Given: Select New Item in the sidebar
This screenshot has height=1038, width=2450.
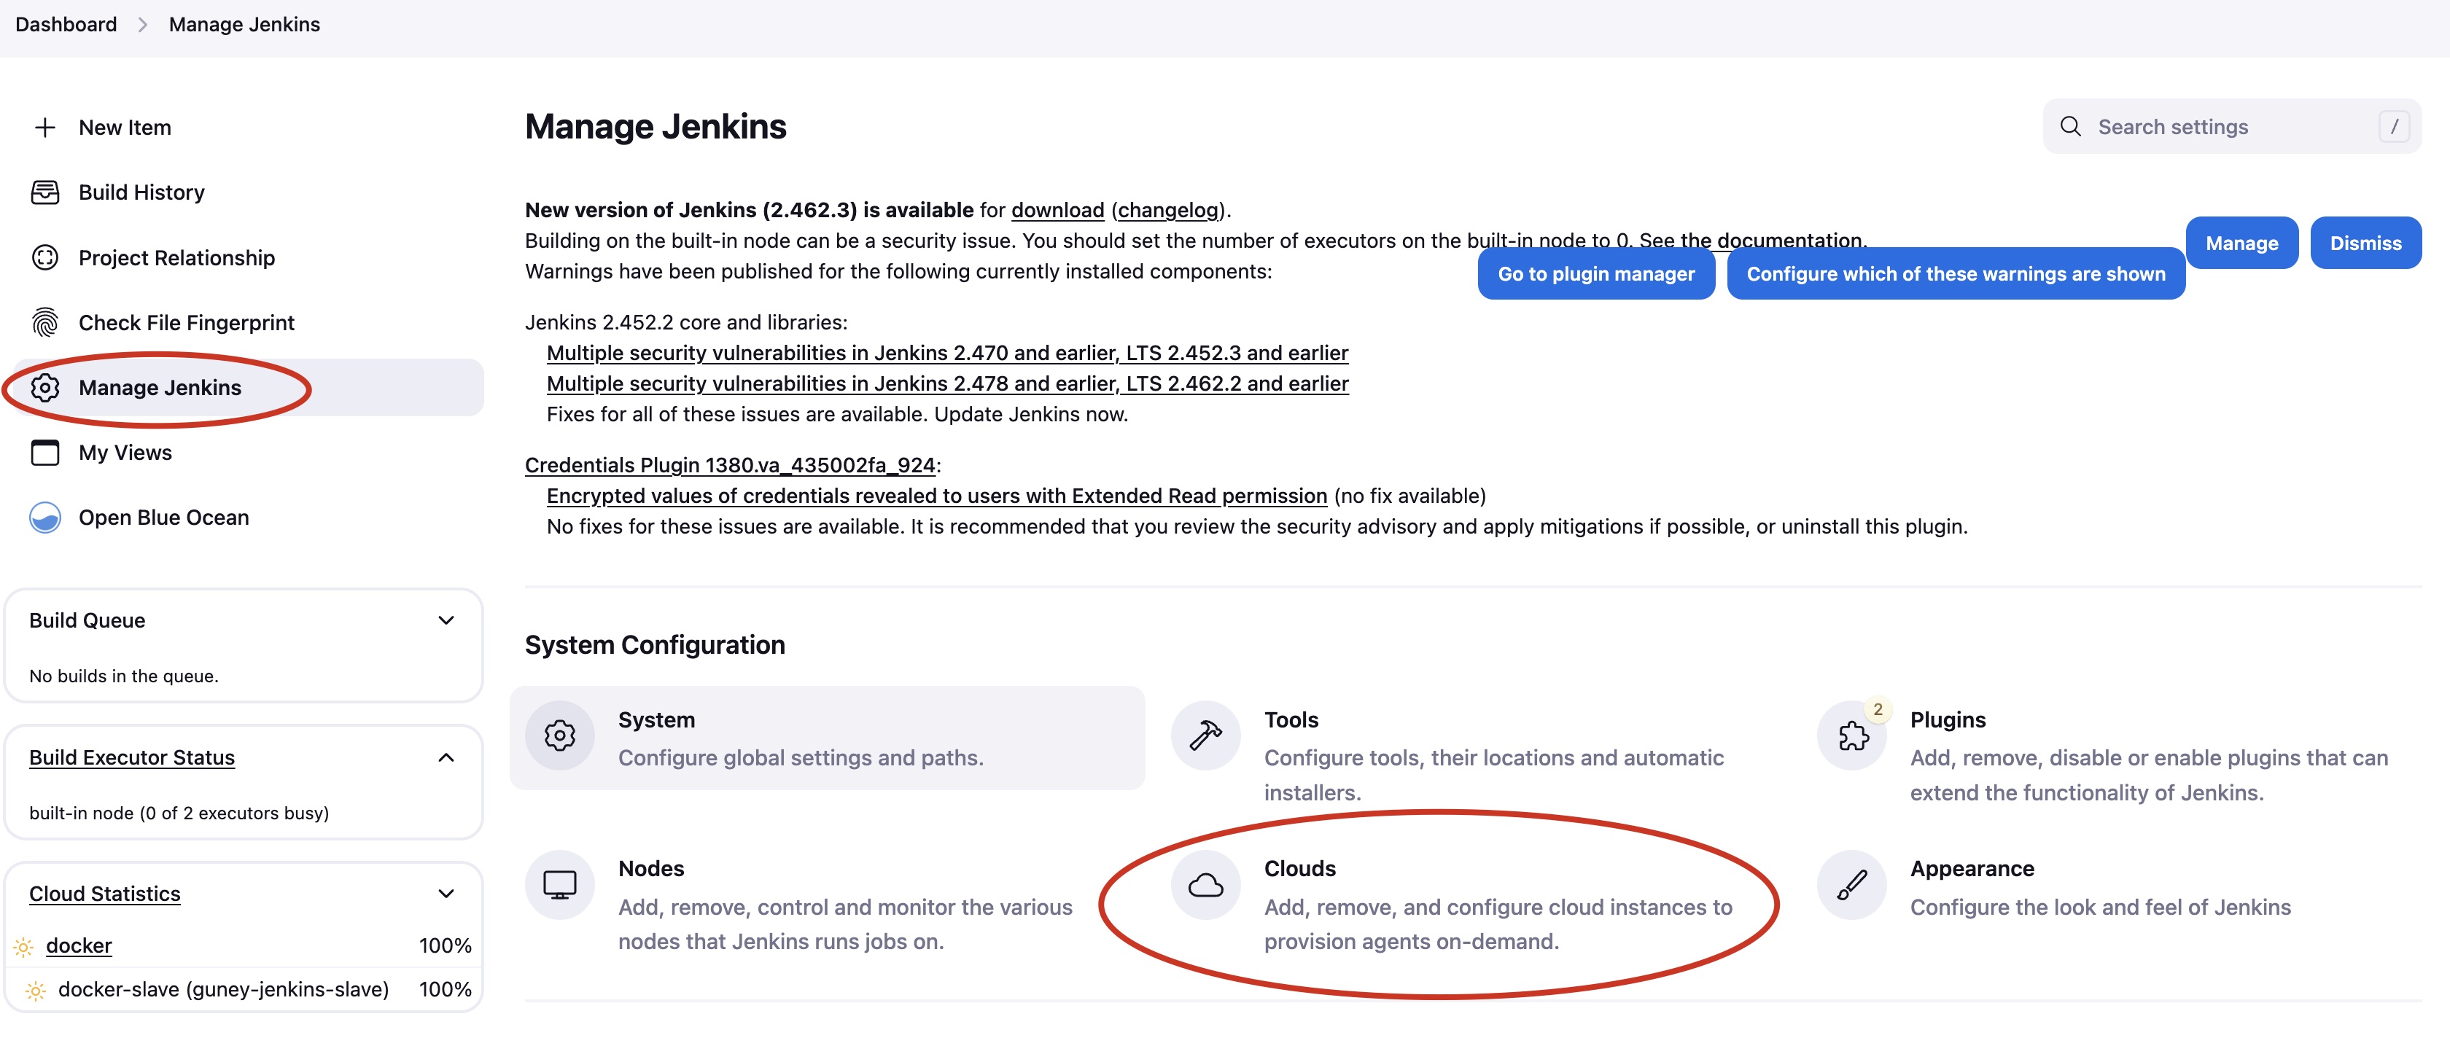Looking at the screenshot, I should pos(125,128).
